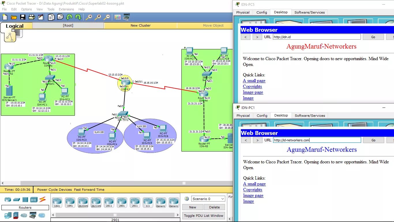Click the Delete scenario button

214,207
